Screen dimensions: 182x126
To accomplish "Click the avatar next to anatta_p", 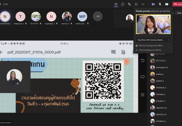I will (x=153, y=74).
